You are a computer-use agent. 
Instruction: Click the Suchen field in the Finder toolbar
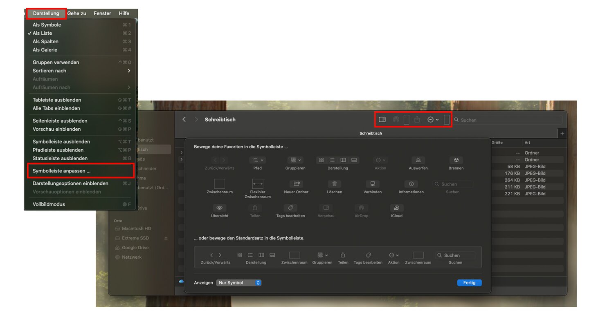pyautogui.click(x=507, y=120)
